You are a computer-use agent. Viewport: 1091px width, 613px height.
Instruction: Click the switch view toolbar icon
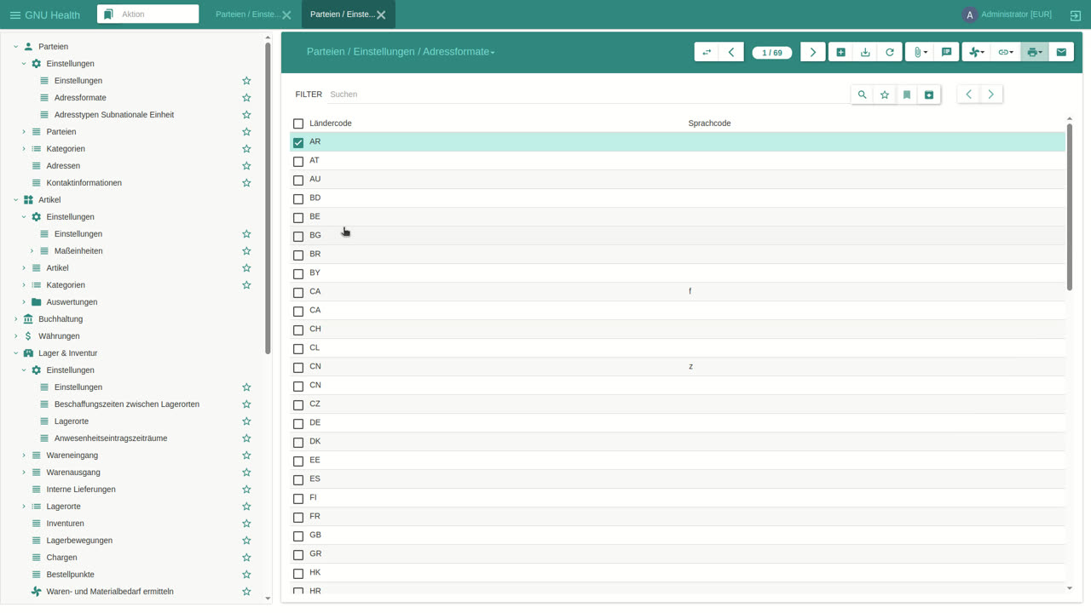tap(707, 52)
